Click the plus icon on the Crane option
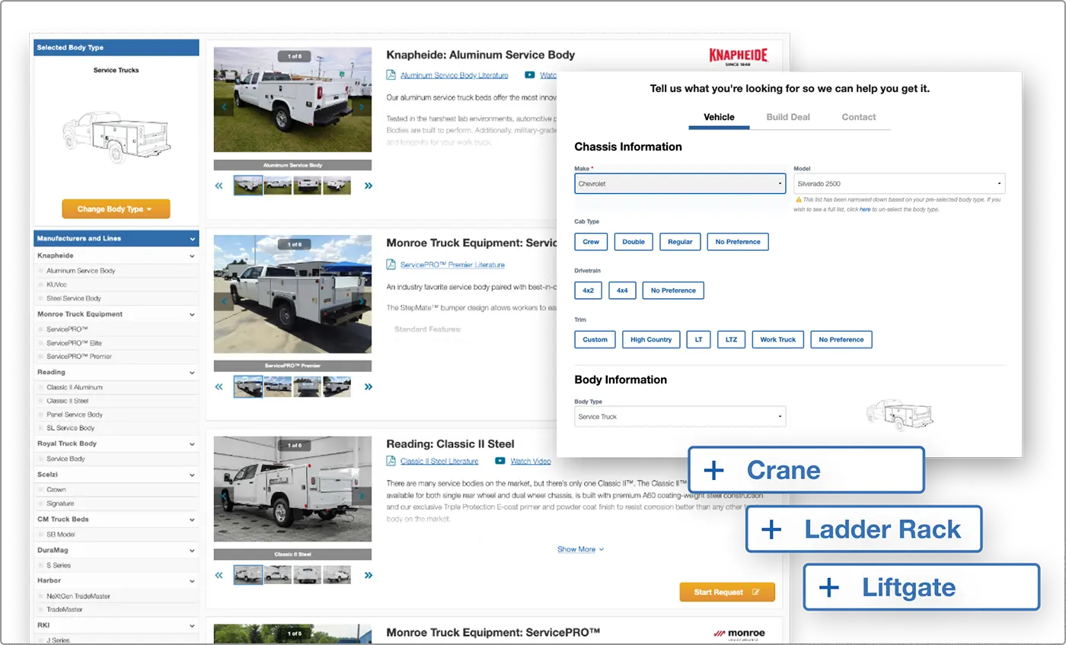Image resolution: width=1066 pixels, height=645 pixels. 713,470
